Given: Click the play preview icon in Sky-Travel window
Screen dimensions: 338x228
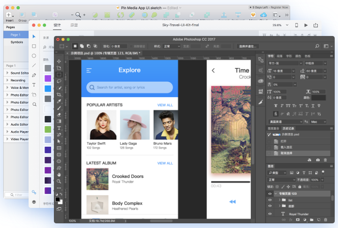Looking at the screenshot, I should (x=306, y=25).
